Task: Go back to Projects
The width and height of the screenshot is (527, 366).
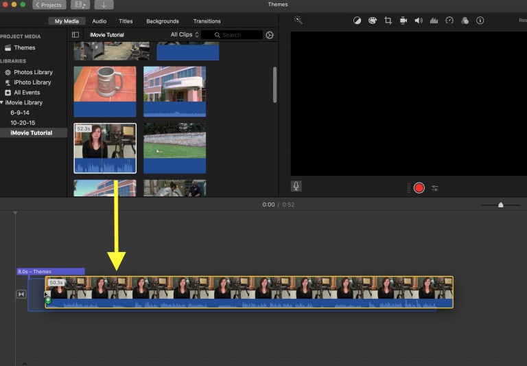Action: click(x=49, y=5)
